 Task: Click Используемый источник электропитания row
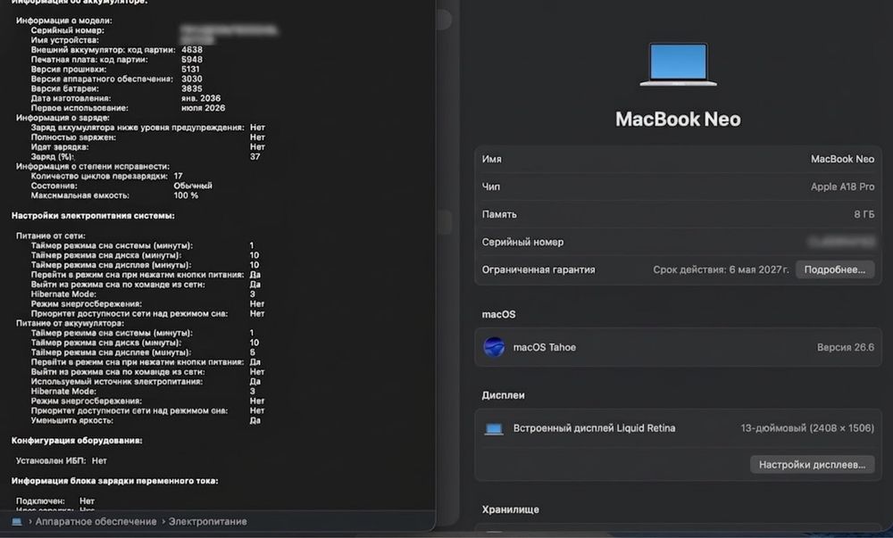click(x=146, y=381)
